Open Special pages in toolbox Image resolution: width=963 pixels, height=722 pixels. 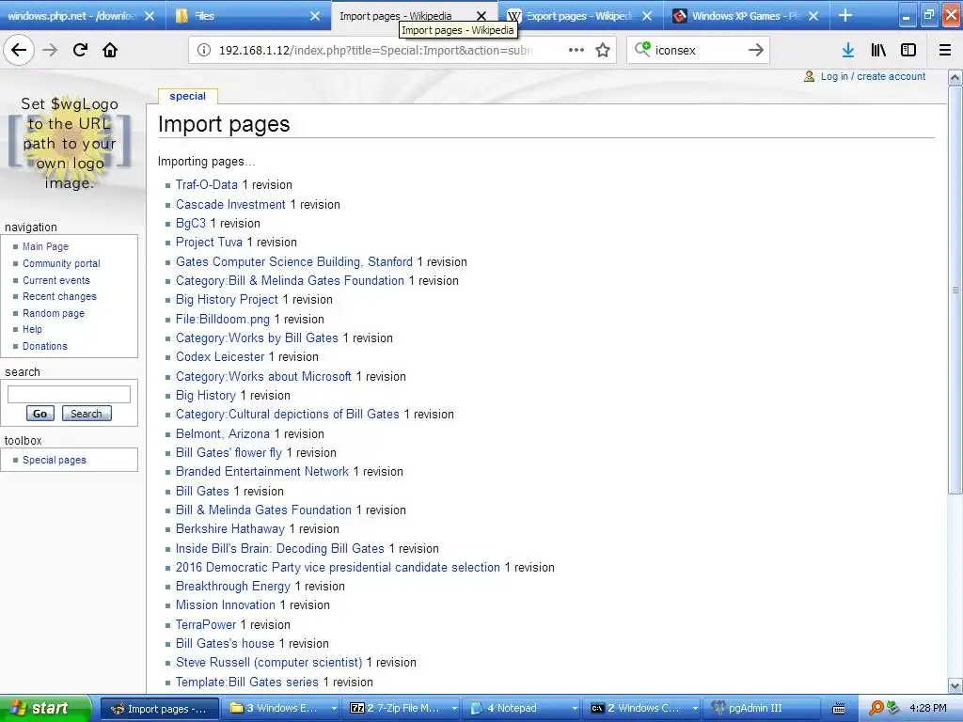click(54, 460)
